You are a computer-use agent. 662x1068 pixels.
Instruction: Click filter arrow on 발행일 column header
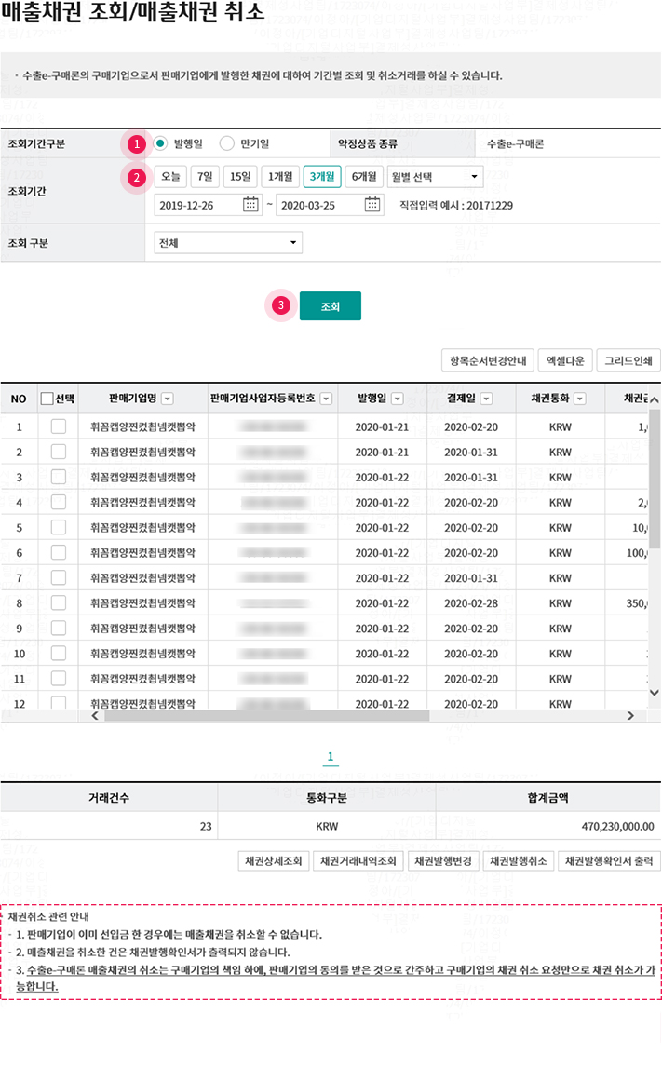click(398, 399)
